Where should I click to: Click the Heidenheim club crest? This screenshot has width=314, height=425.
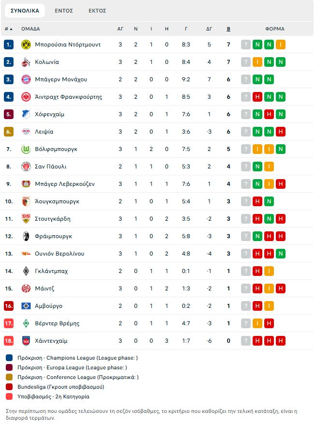pos(26,341)
